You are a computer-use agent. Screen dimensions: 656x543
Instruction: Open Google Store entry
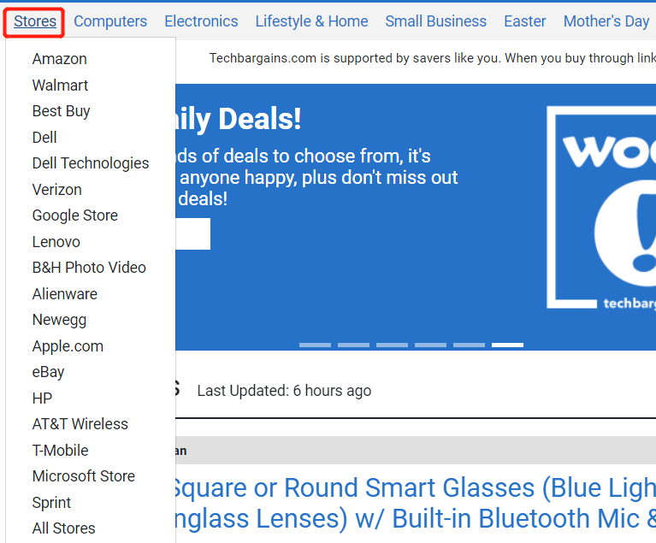click(75, 215)
